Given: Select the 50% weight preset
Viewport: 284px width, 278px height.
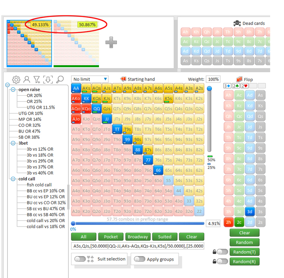Looking at the screenshot, I should tap(211, 158).
